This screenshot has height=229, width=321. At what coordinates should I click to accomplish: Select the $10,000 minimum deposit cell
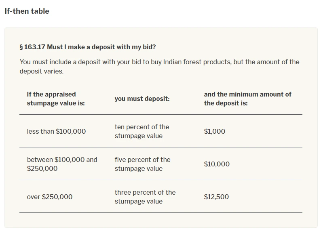pos(217,164)
